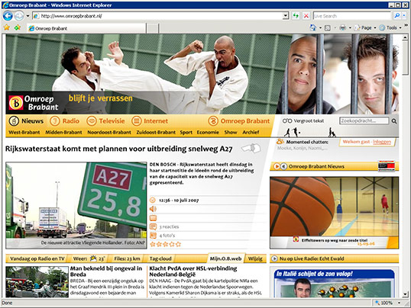The image size is (411, 308).
Task: Go to West-Brabant news
Action: click(24, 133)
